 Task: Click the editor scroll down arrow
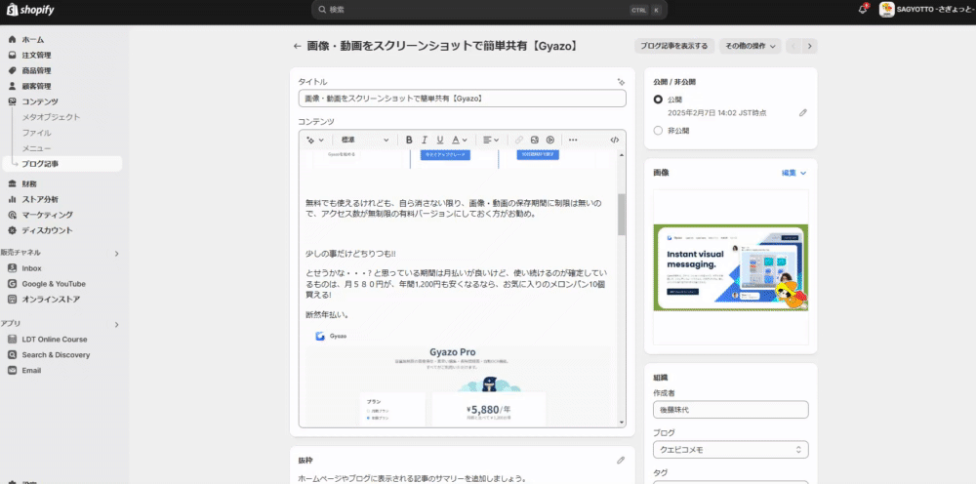coord(621,423)
